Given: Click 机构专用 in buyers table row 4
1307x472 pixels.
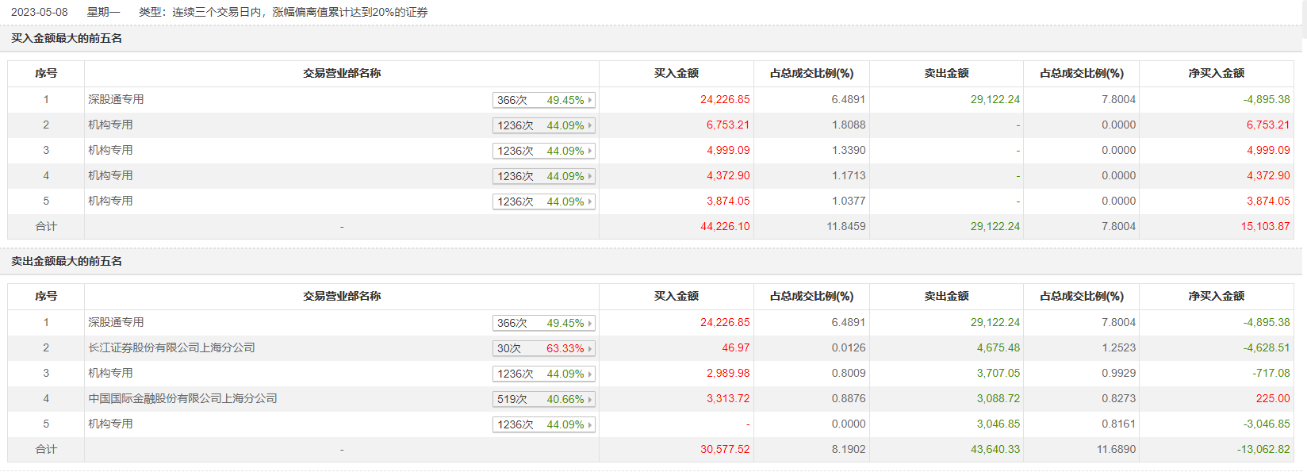Looking at the screenshot, I should [110, 175].
